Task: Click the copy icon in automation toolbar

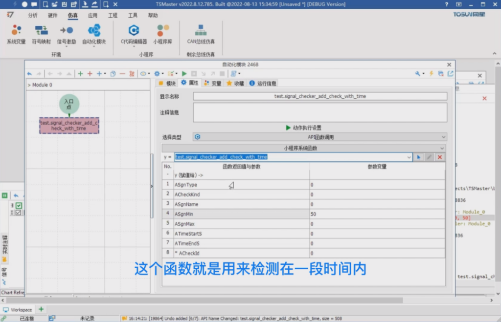Action: 113,74
